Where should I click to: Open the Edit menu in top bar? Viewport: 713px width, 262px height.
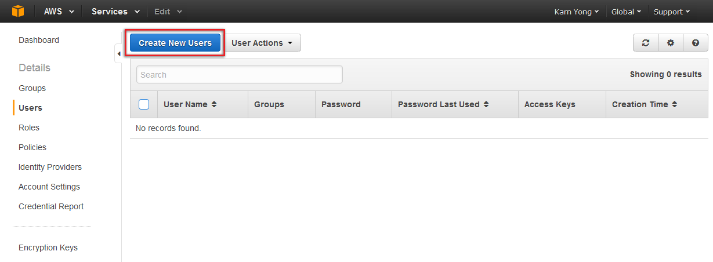coord(168,12)
